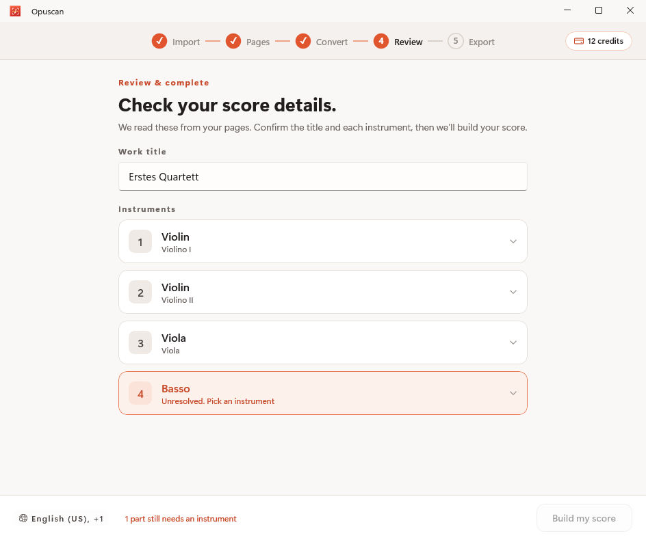Go to the Pages step label
Viewport: 646px width, 540px height.
click(x=258, y=42)
